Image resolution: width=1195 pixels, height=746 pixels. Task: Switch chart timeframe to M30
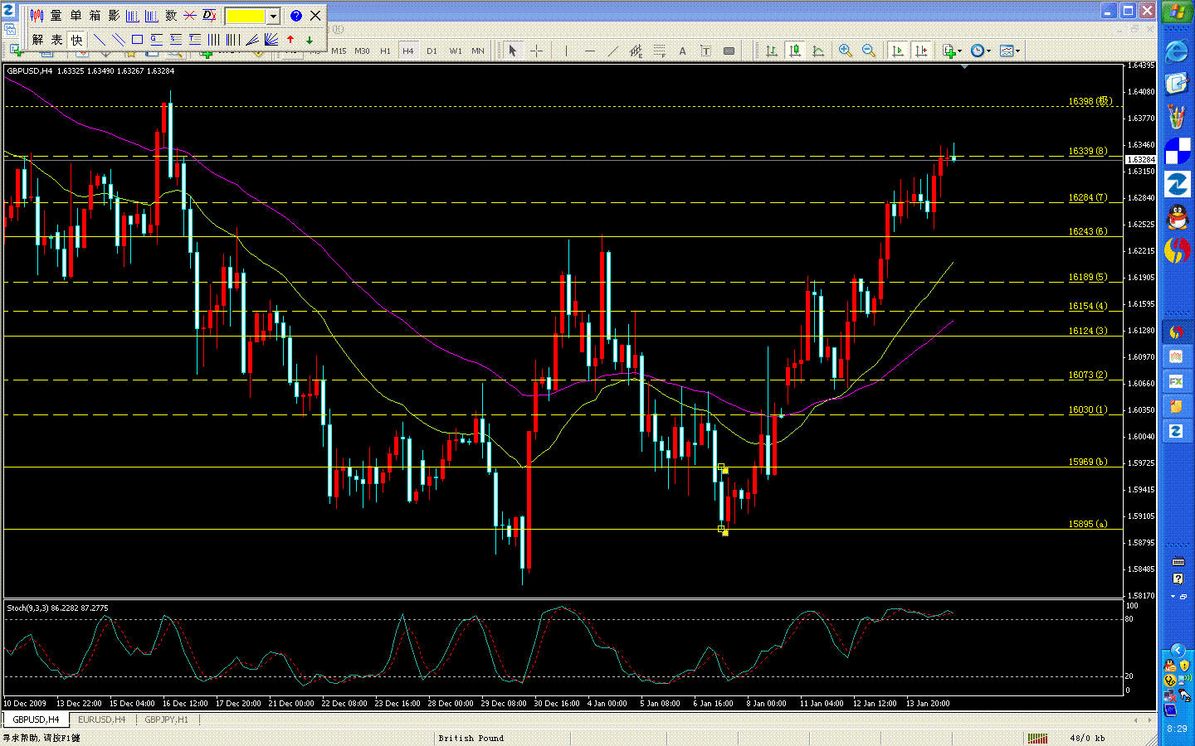(362, 51)
